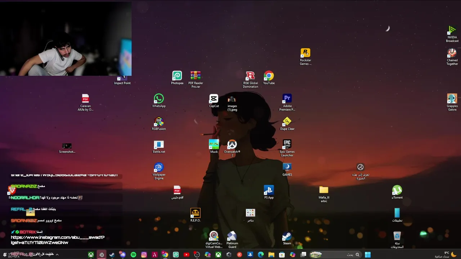Open Microsoft 365 from the taskbar
Viewport: 461px width, 259px height.
pyautogui.click(x=207, y=255)
